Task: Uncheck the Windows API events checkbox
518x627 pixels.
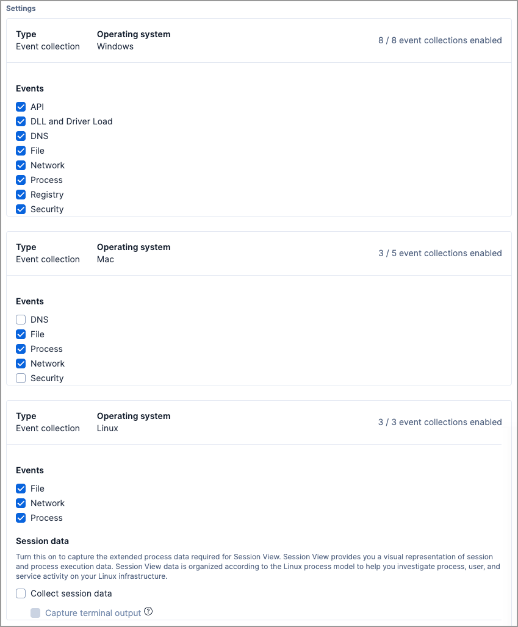Action: tap(21, 107)
